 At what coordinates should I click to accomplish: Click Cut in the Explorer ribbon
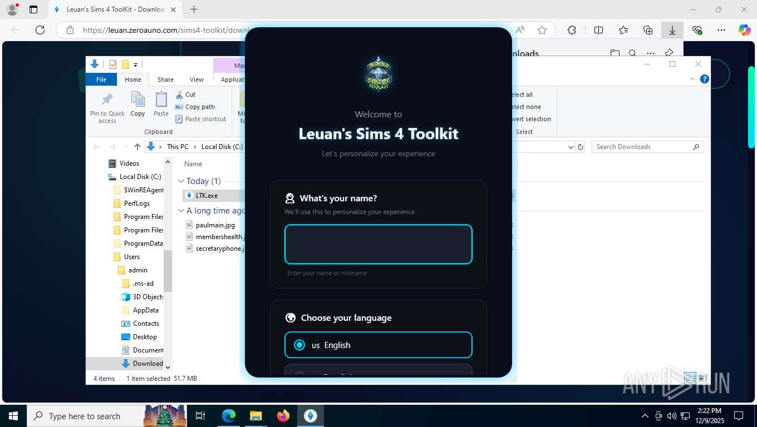pyautogui.click(x=185, y=95)
